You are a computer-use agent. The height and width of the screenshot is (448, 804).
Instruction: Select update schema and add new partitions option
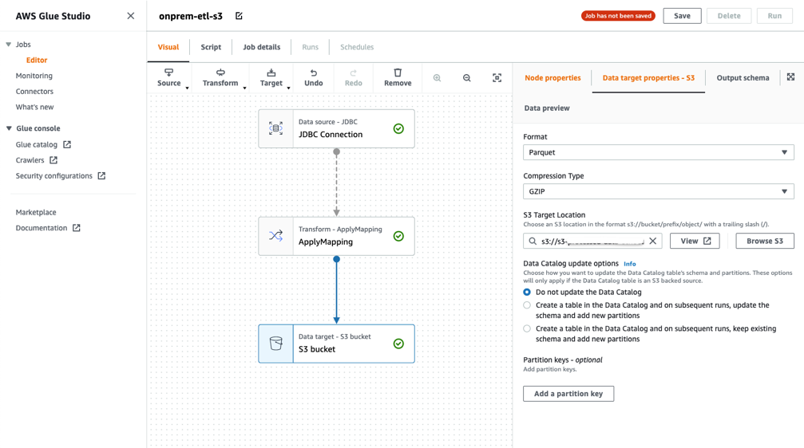point(527,305)
